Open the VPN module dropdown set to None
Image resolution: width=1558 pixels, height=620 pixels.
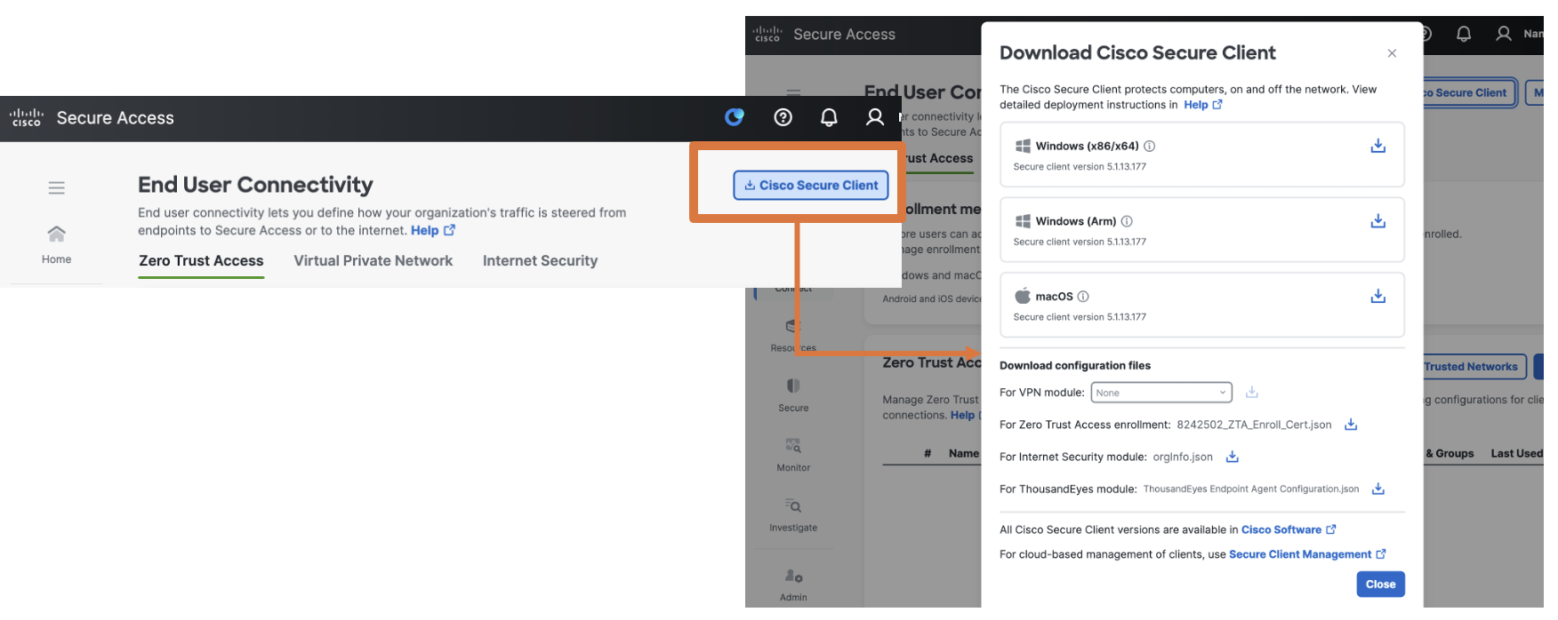1161,393
